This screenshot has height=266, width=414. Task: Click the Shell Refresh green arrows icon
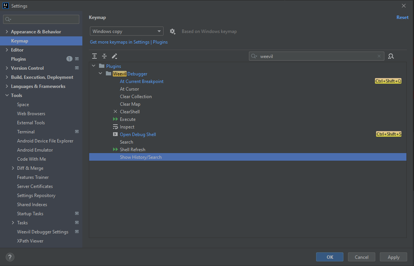coord(115,149)
